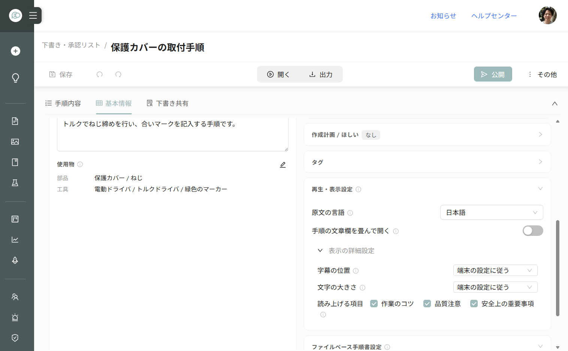The height and width of the screenshot is (351, 568).
Task: Collapse the tab header with the up chevron
Action: 555,104
